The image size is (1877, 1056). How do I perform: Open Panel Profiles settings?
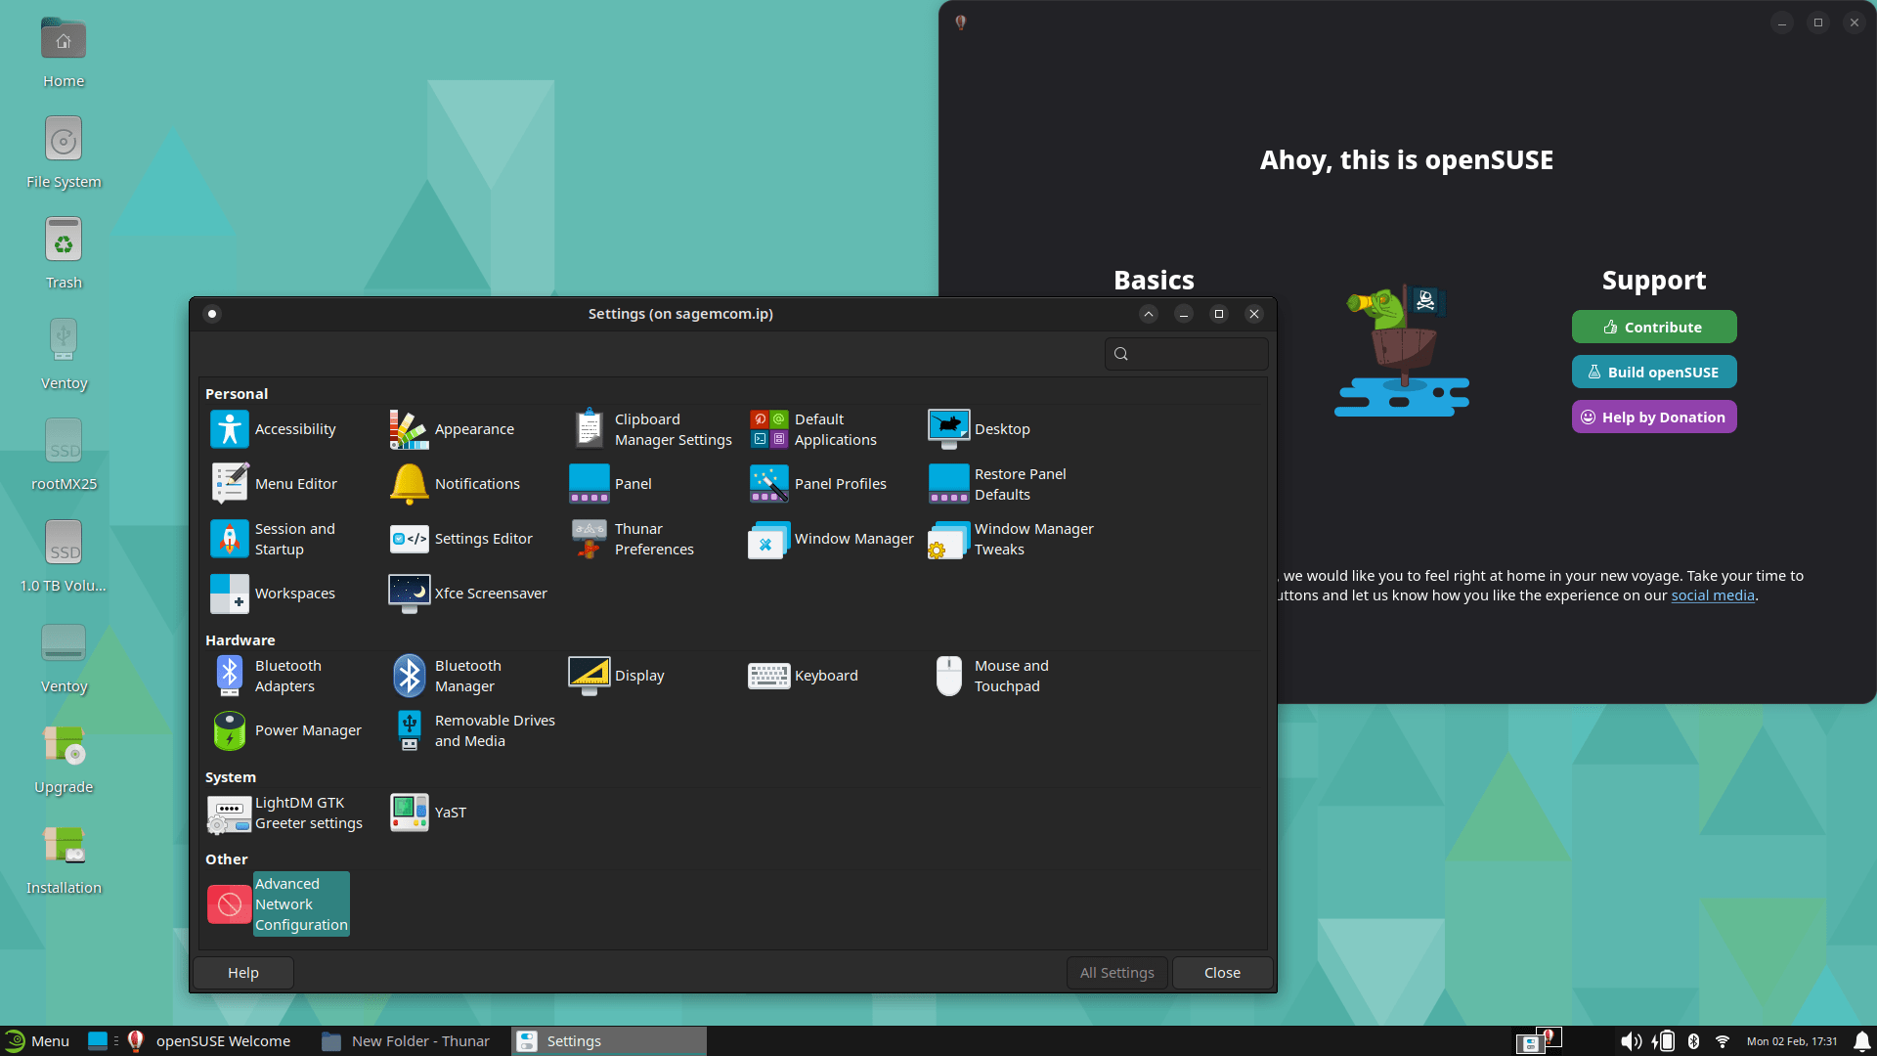(x=818, y=484)
